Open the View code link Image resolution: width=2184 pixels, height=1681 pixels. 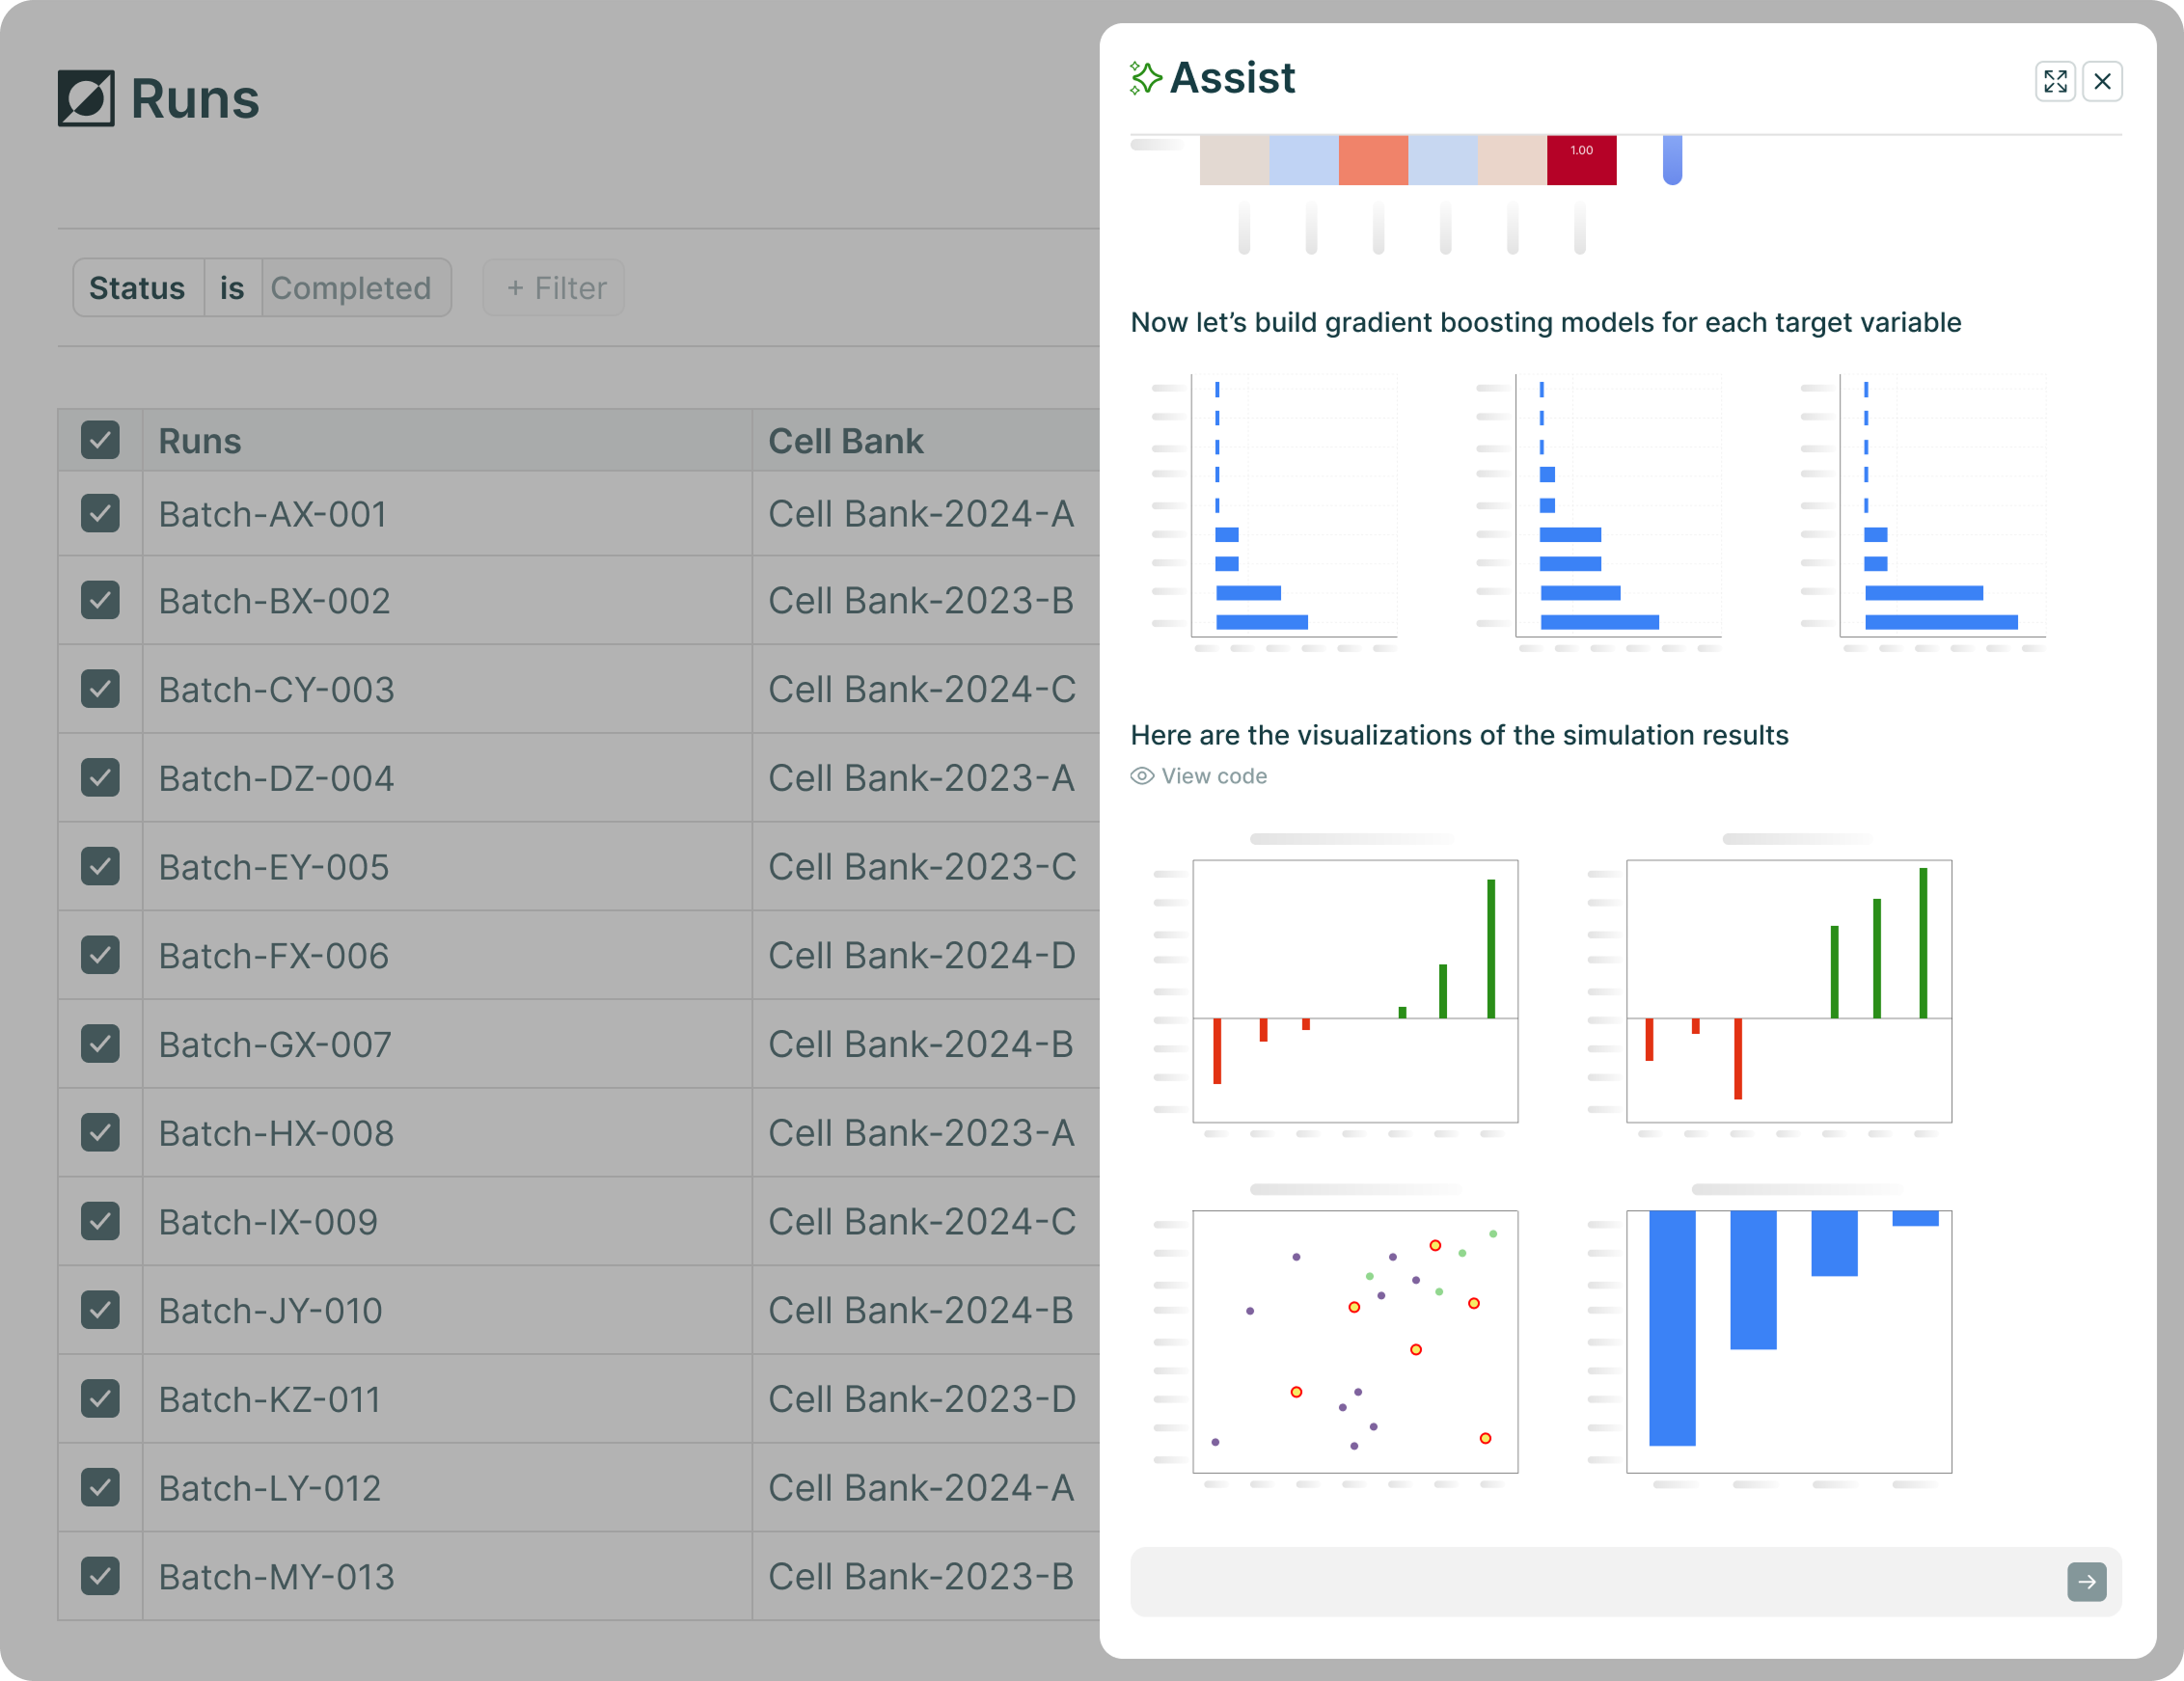pos(1213,776)
